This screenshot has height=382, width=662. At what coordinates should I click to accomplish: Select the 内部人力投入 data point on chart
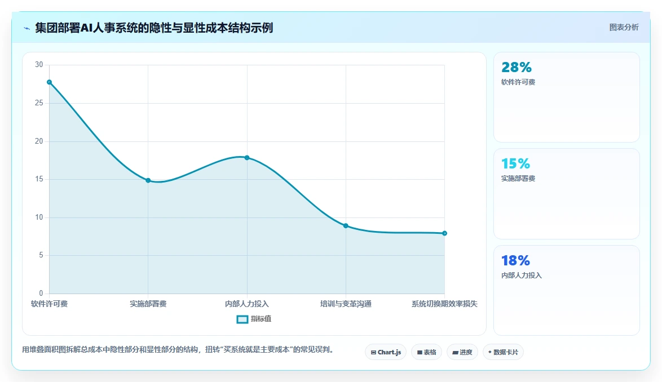click(247, 158)
